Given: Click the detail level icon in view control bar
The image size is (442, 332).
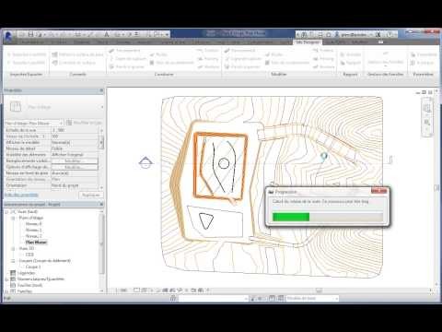Looking at the screenshot, I should 136,290.
